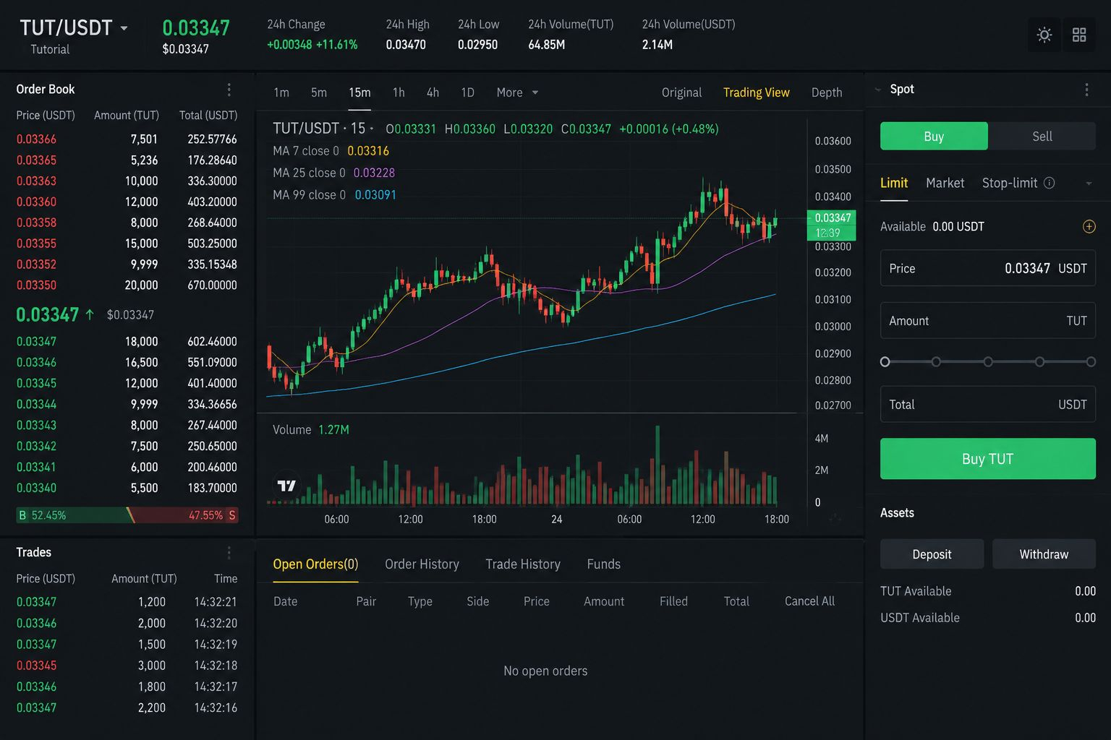
Task: Set amount slider to fourth stop (75%)
Action: point(1039,362)
